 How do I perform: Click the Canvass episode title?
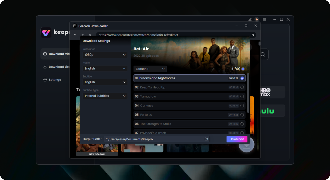(x=146, y=106)
